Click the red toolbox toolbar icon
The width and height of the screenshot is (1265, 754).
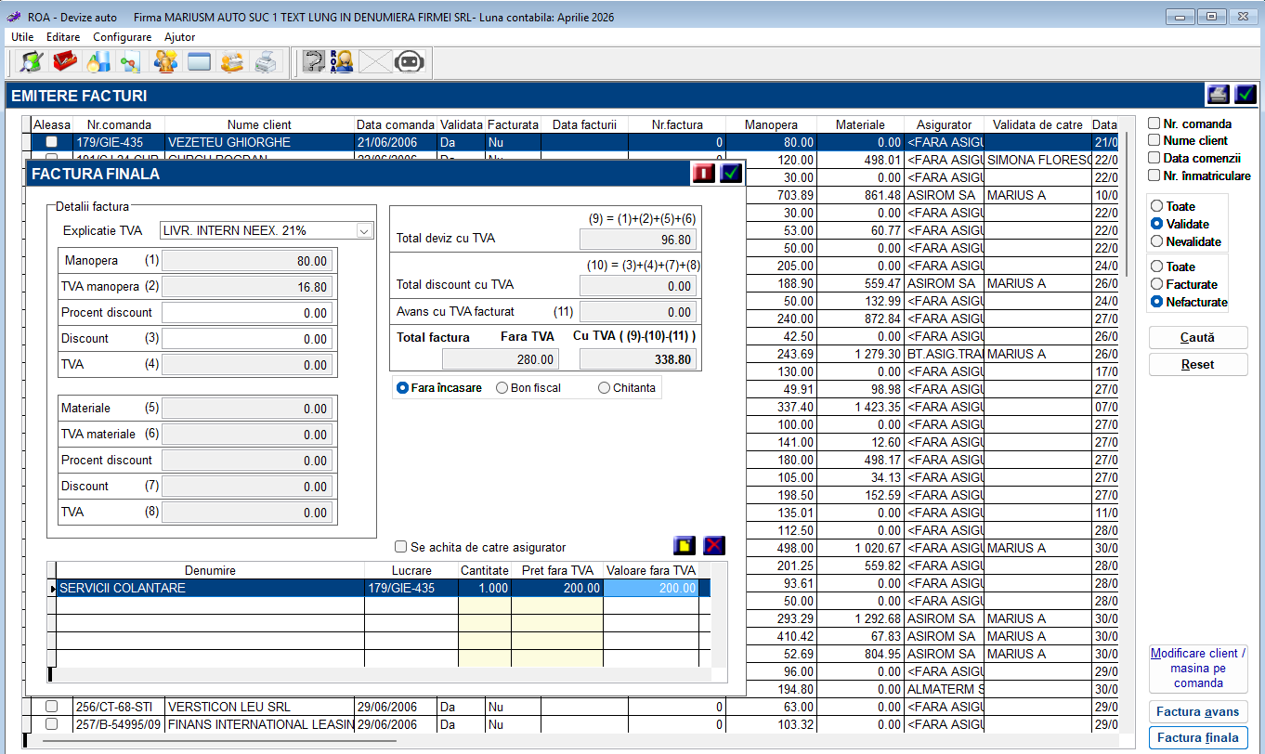coord(64,62)
